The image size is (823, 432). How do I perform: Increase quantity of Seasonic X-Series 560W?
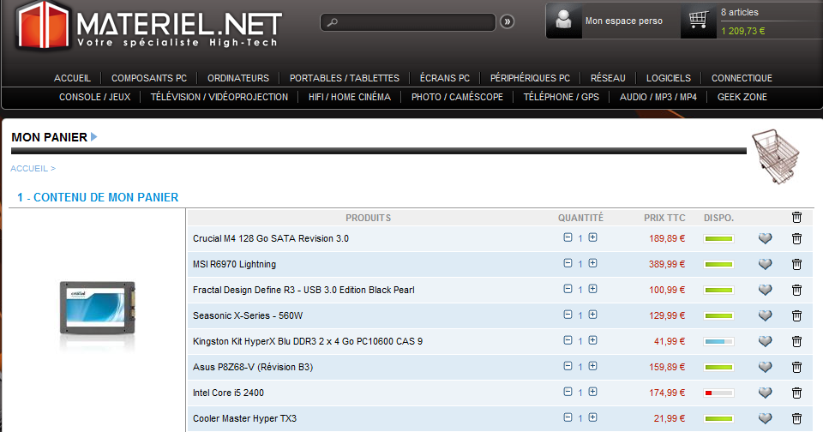[592, 315]
